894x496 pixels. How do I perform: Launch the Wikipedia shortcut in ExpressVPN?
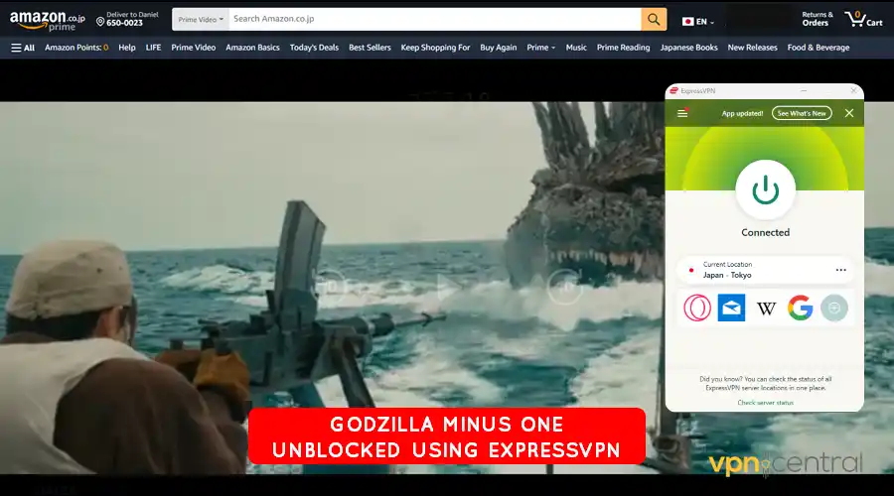pos(766,309)
